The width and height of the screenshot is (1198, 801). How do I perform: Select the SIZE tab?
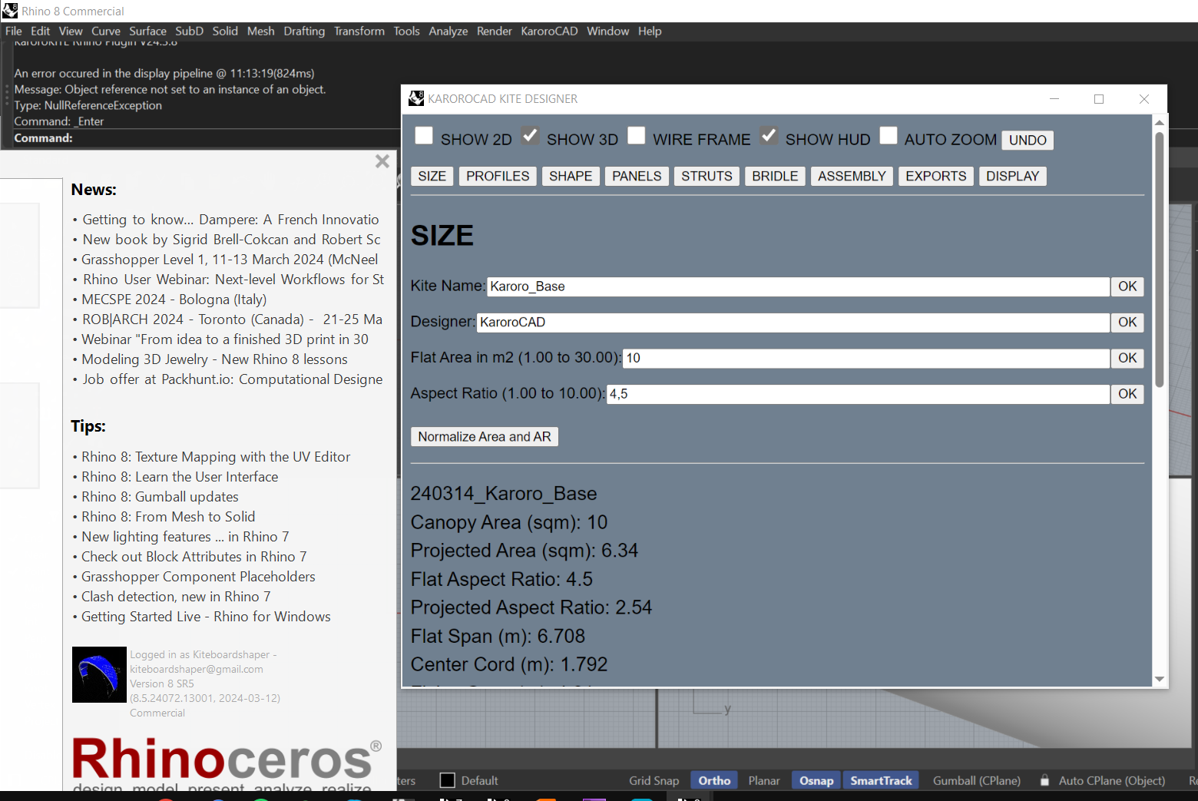pyautogui.click(x=432, y=176)
